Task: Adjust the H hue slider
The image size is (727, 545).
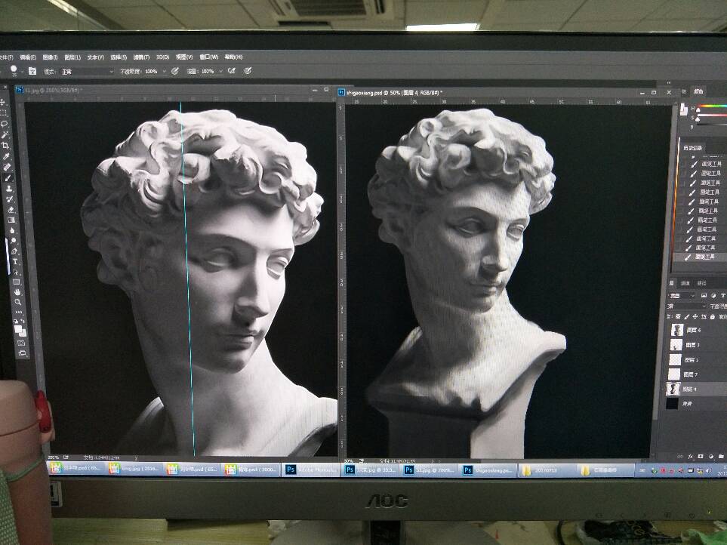Action: [713, 107]
